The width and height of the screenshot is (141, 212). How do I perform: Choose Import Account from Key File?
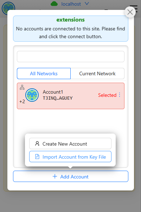point(70,157)
